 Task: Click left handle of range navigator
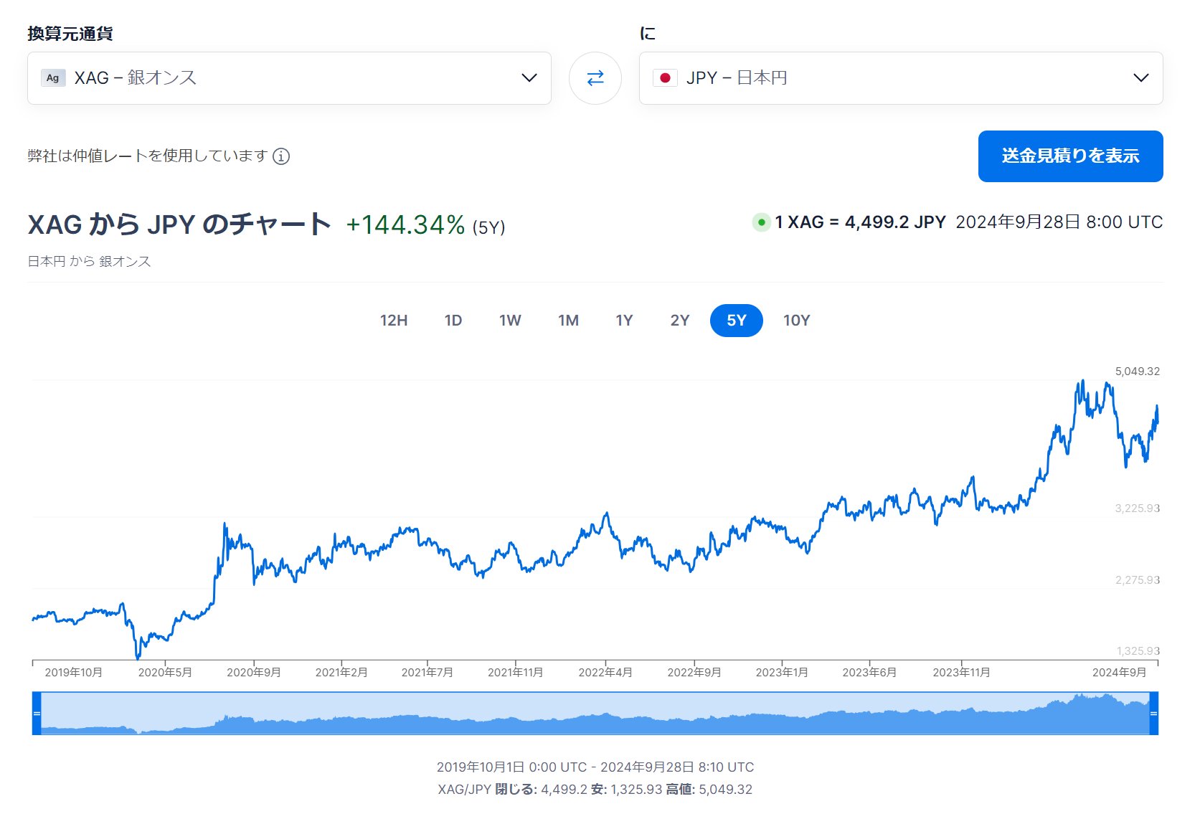point(37,714)
